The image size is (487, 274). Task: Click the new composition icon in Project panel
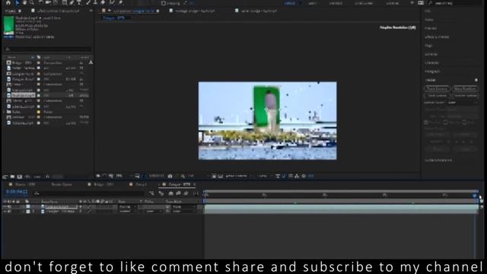click(x=20, y=177)
